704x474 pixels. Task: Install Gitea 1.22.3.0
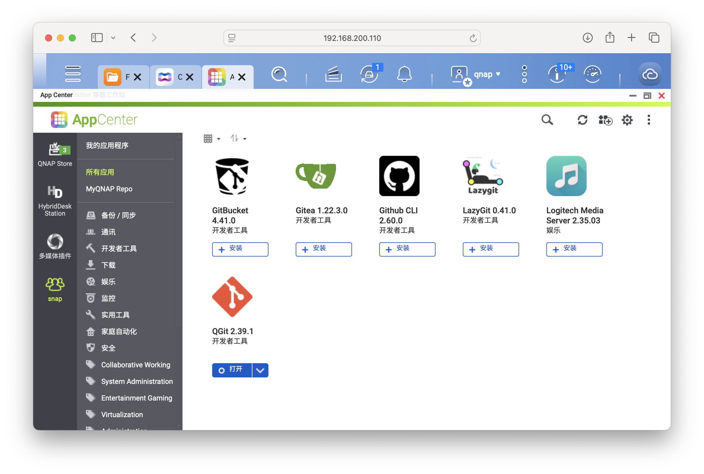(x=324, y=249)
